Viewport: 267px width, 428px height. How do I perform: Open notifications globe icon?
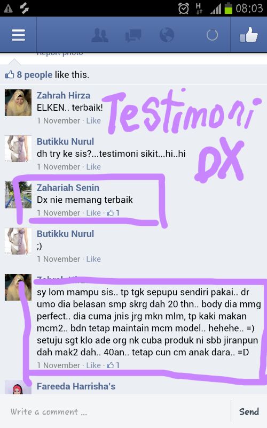click(167, 35)
